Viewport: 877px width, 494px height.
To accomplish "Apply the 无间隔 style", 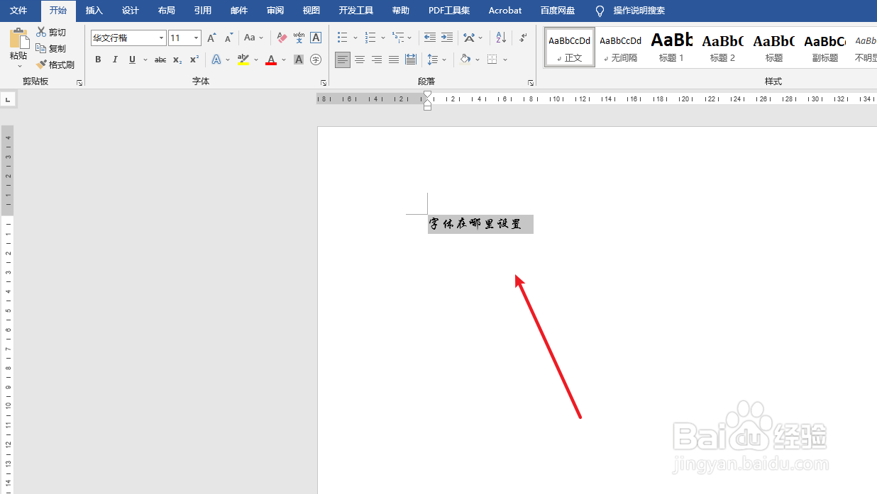I will 621,47.
